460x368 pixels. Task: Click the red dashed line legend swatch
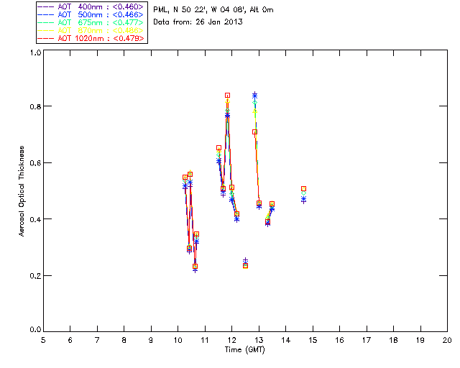click(46, 38)
